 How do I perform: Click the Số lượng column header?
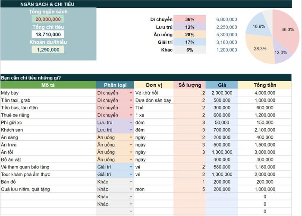[189, 85]
